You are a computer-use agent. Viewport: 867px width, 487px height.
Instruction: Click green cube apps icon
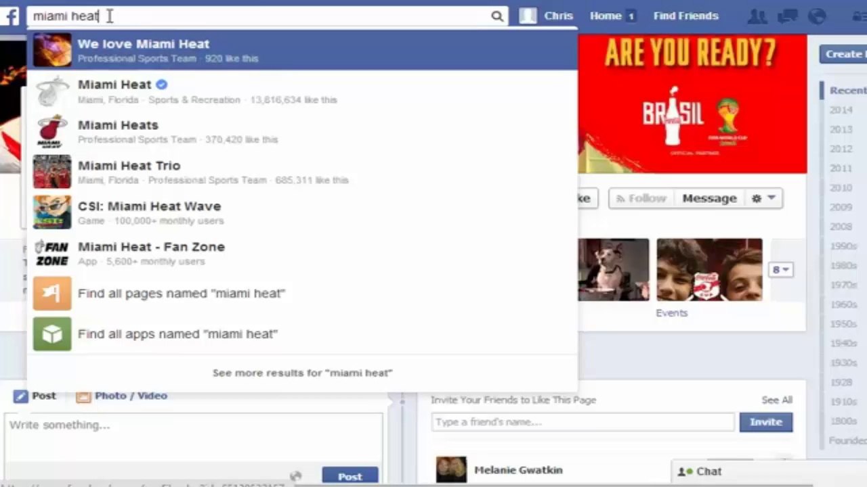click(x=52, y=334)
